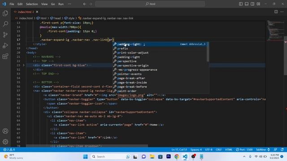Open the Windows Start menu
The image size is (287, 161).
(x=85, y=157)
